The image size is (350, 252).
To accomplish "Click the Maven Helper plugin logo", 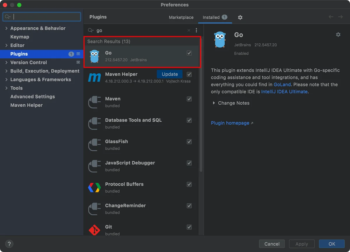I will [x=94, y=77].
